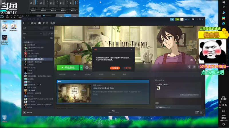The width and height of the screenshot is (229, 128).
Task: Select 大富翁10(Richman 10) in library list
Action: click(x=35, y=48)
